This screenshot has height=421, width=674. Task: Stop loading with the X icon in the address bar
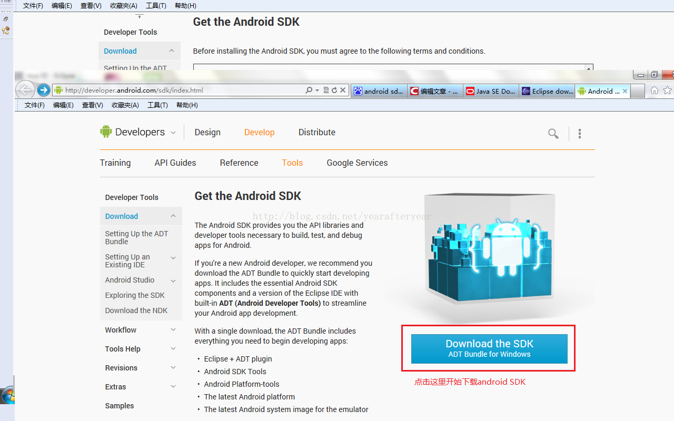(343, 91)
